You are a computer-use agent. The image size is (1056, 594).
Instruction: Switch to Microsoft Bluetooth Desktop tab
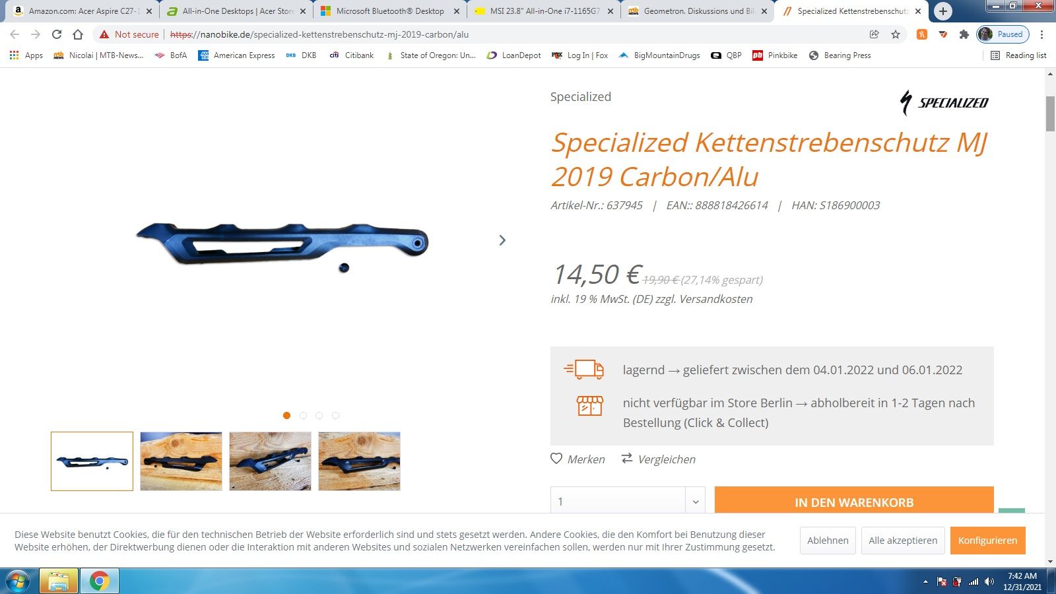[389, 11]
